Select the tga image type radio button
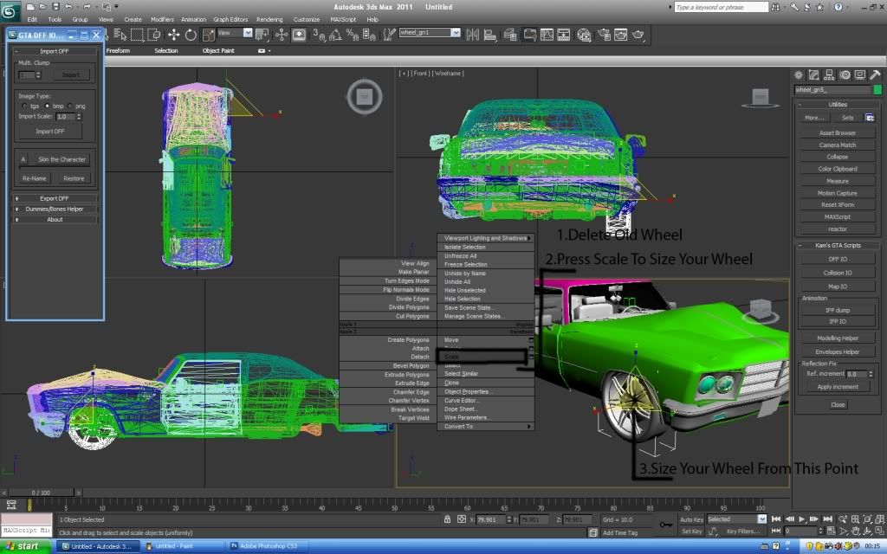 click(x=24, y=106)
